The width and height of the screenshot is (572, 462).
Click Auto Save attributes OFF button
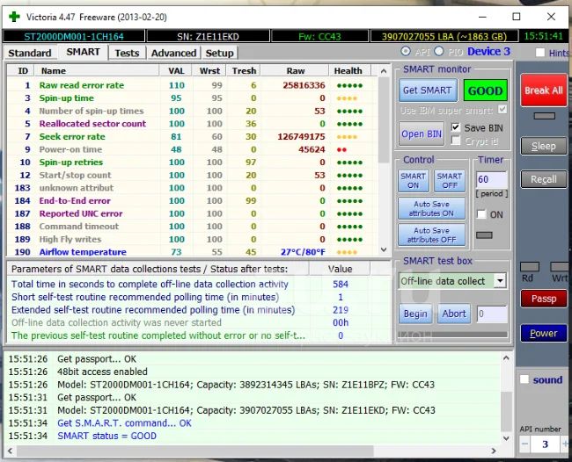(x=431, y=235)
